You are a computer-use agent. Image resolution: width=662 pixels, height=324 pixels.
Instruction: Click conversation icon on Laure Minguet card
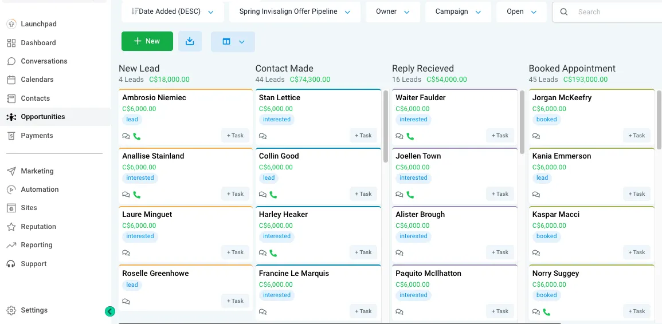126,252
